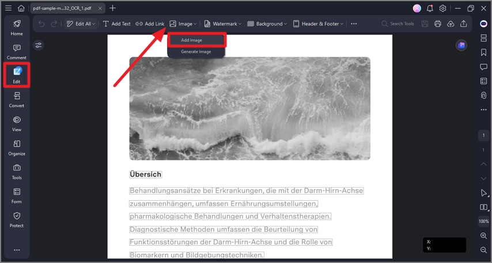Click the round floating purple button

pos(461,45)
